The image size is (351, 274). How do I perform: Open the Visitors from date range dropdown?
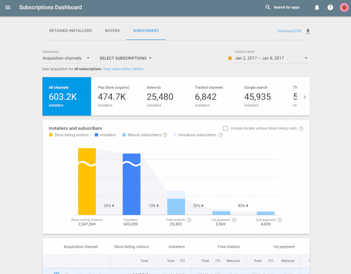272,58
